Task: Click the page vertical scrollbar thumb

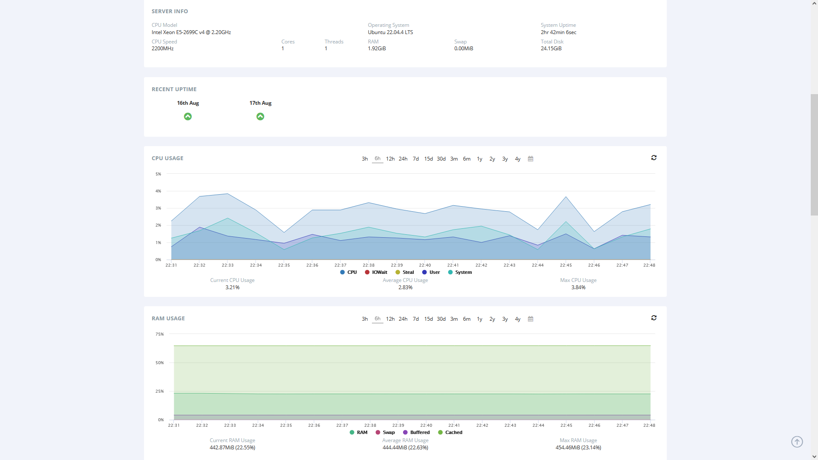Action: tap(814, 155)
